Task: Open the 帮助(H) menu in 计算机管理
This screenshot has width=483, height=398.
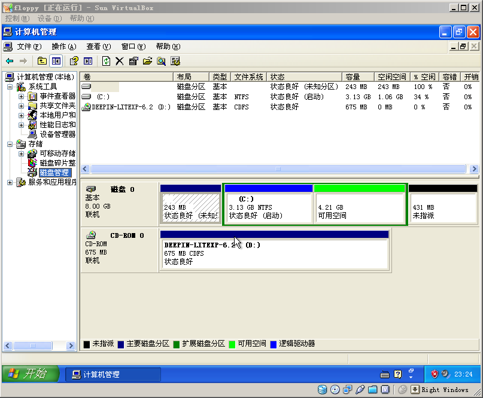Action: pos(168,47)
